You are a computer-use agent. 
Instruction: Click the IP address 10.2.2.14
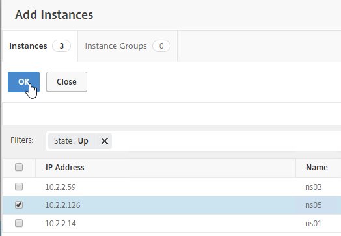click(x=61, y=224)
